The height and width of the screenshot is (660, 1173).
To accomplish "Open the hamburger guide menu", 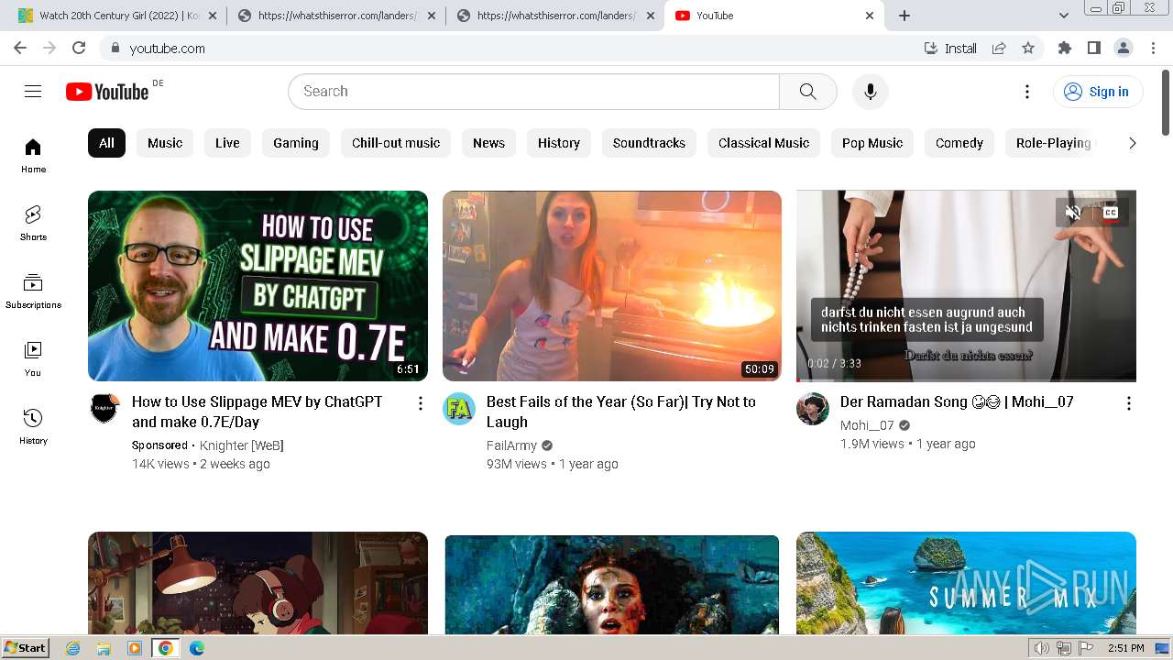I will point(33,91).
